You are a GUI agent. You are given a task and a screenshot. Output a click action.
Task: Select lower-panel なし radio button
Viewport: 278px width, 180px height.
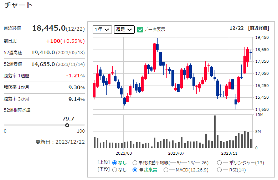point(114,170)
